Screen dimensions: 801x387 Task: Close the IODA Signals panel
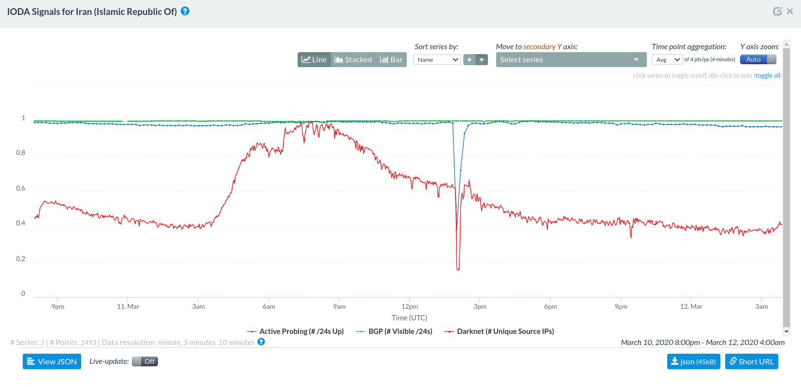pos(790,11)
